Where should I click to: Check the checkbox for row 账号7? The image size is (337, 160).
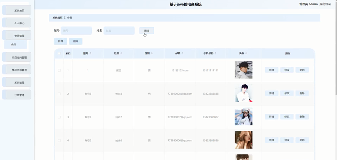click(59, 117)
